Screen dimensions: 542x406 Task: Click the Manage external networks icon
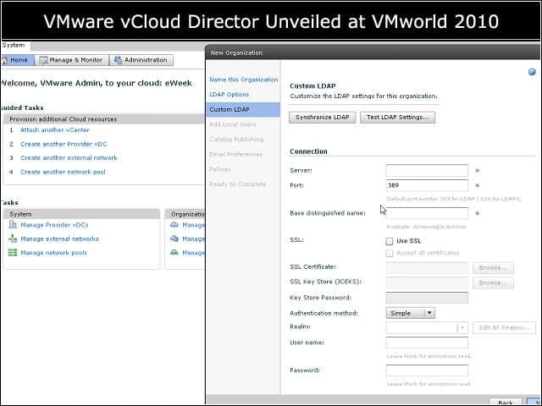13,239
